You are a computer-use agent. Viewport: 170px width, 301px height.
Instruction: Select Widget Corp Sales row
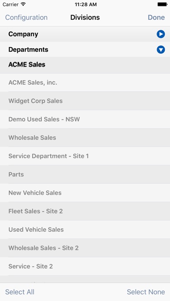85,101
